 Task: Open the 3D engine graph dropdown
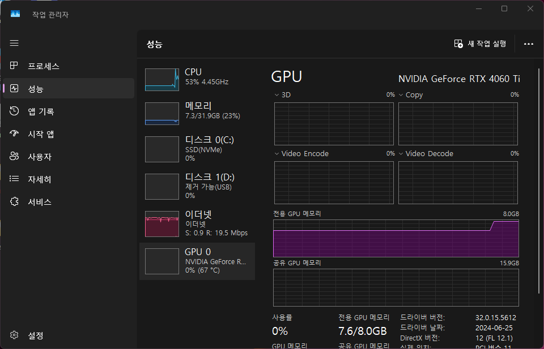coord(277,95)
